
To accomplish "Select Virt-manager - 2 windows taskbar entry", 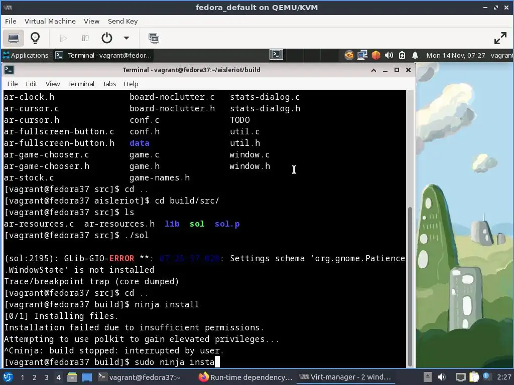I will click(345, 377).
